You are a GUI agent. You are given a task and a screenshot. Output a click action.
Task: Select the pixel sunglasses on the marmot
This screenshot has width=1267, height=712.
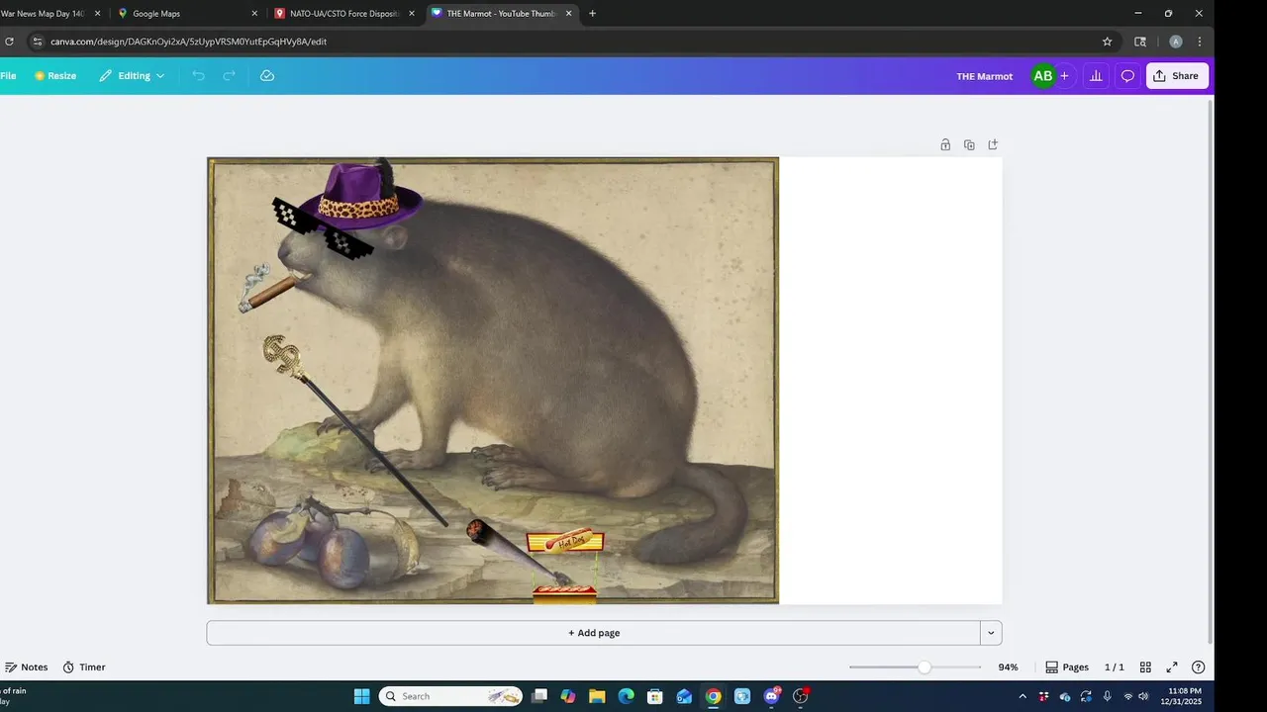coord(323,229)
